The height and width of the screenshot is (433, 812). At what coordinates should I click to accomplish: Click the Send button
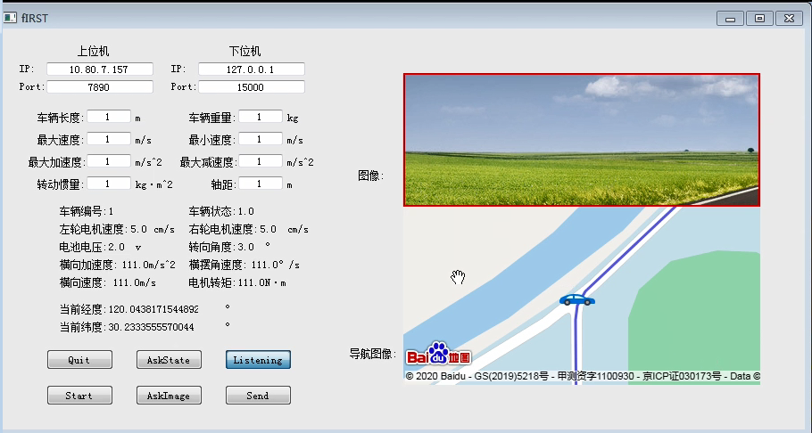point(258,396)
